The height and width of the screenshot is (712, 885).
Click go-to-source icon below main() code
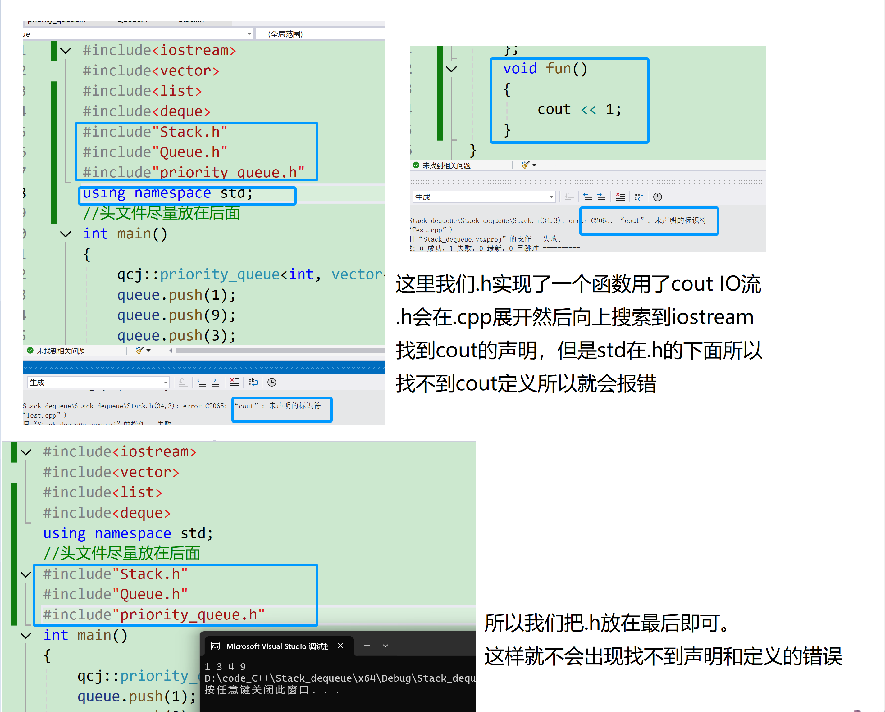click(x=183, y=383)
